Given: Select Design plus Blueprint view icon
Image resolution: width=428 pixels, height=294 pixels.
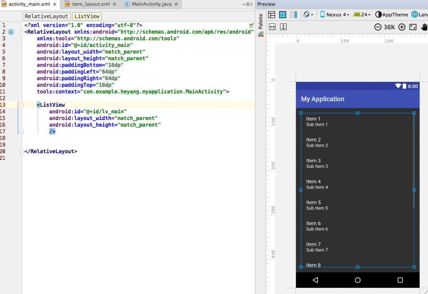Looking at the screenshot, I should 294,15.
